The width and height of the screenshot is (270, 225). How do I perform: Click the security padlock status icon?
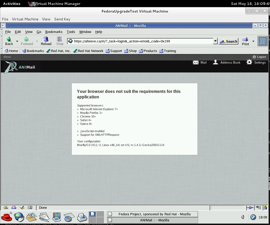click(265, 208)
